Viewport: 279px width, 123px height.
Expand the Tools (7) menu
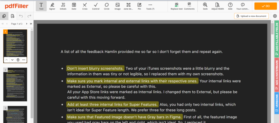coord(150,6)
